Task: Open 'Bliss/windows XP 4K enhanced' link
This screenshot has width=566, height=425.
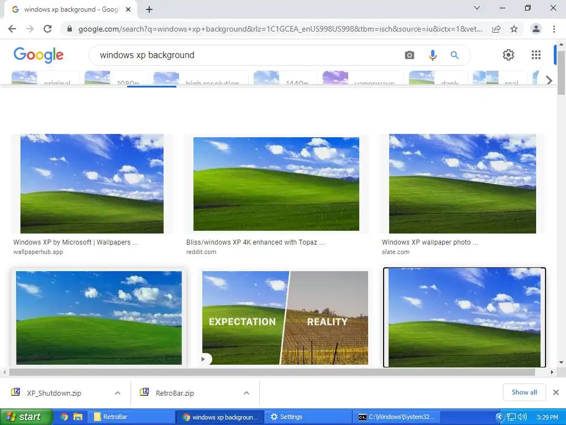Action: click(255, 242)
